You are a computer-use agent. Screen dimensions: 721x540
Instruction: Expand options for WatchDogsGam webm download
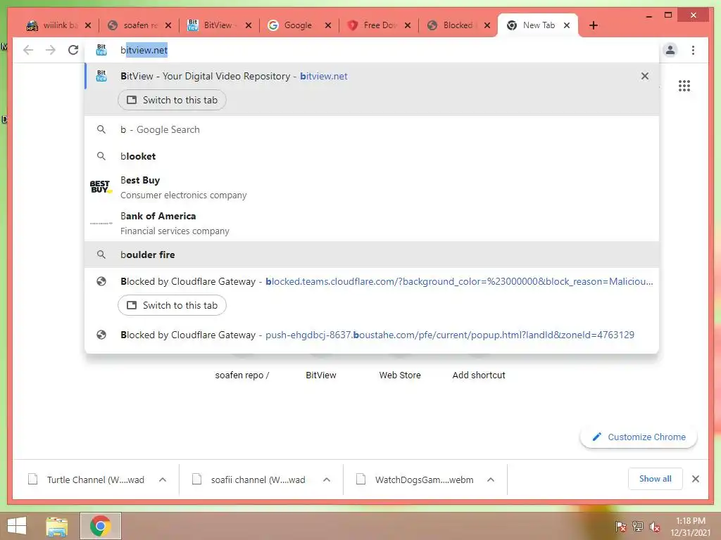pyautogui.click(x=491, y=480)
